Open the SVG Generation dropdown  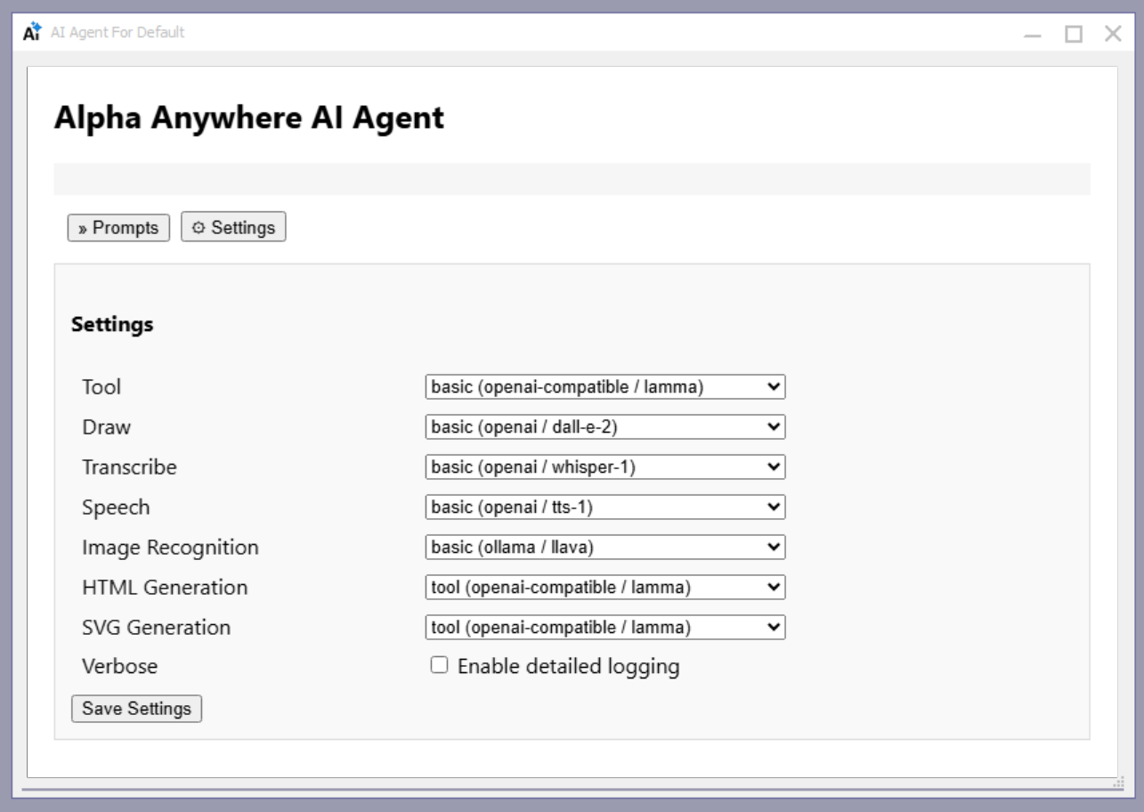coord(605,627)
